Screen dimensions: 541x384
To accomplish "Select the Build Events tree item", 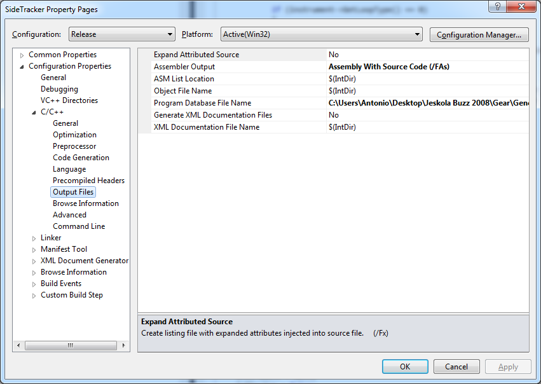I will pos(61,284).
